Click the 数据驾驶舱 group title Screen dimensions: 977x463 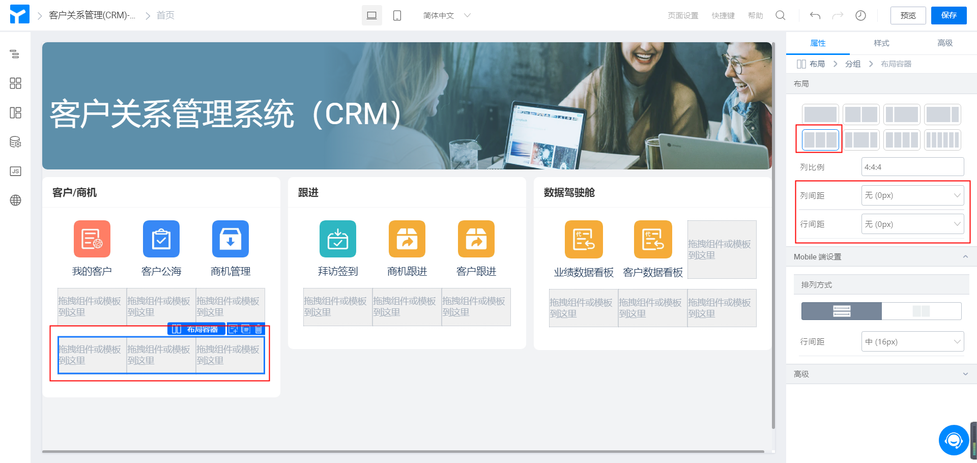tap(569, 192)
